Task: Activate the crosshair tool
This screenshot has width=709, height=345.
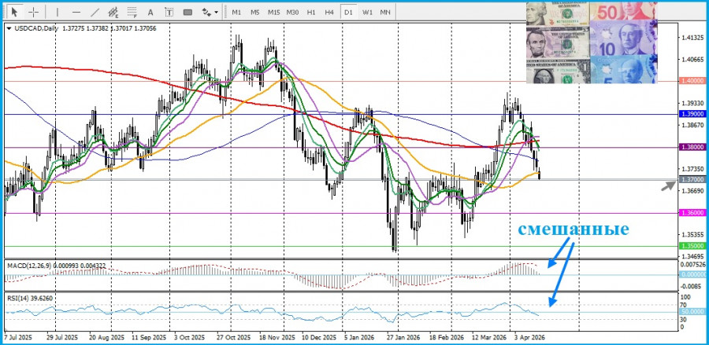Action: (x=34, y=12)
